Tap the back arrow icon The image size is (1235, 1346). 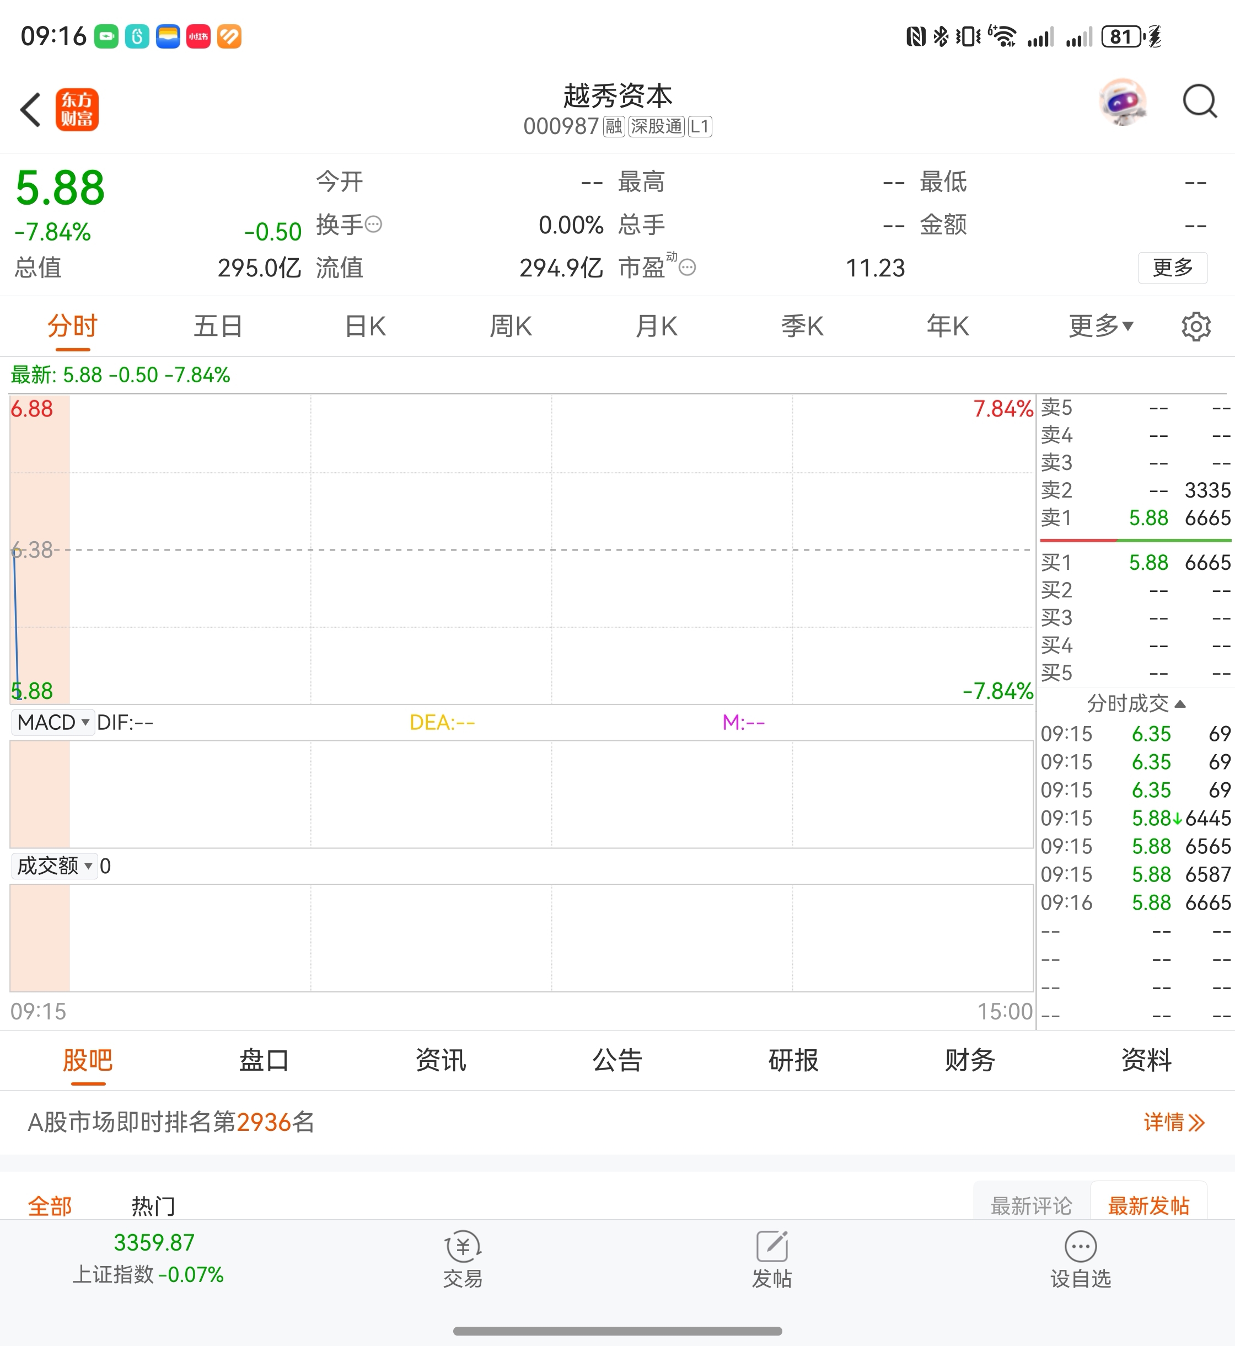coord(30,110)
